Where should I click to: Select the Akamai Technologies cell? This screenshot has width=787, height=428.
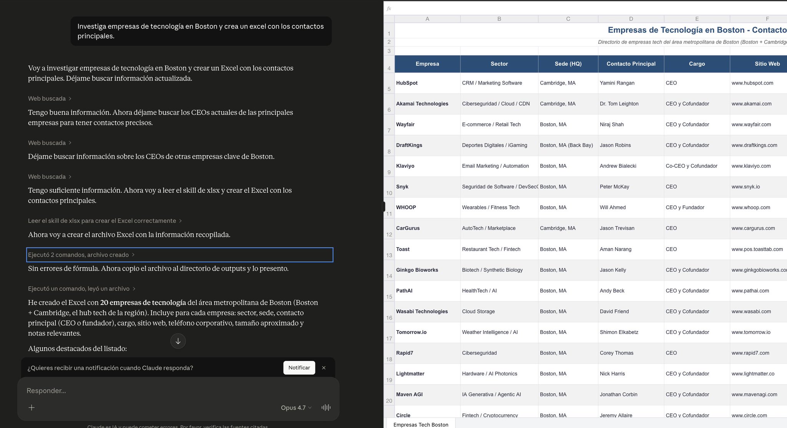[427, 104]
